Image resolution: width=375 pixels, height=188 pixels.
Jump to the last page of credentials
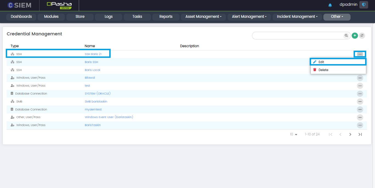[x=360, y=135]
